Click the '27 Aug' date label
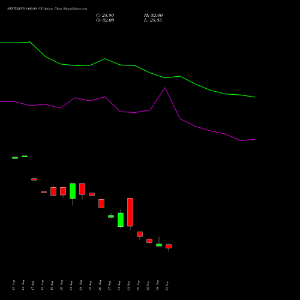Viewport: 300px width, 300px height. [x=110, y=285]
